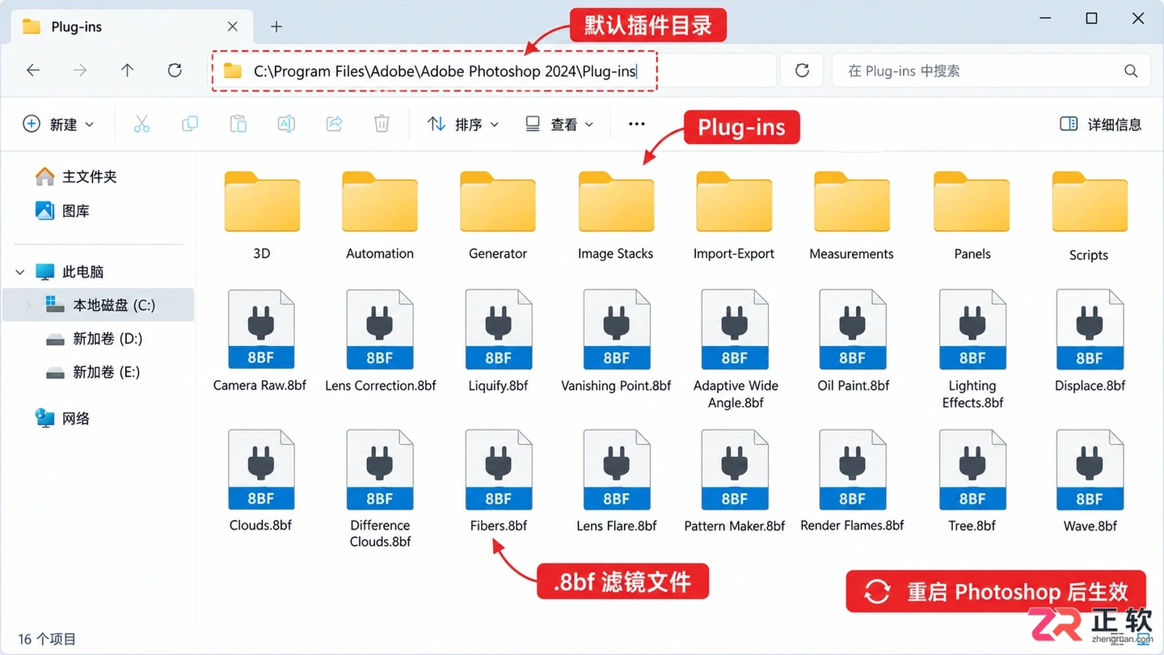This screenshot has height=655, width=1164.
Task: Select the Lens Flare.8bf file icon
Action: (x=616, y=470)
